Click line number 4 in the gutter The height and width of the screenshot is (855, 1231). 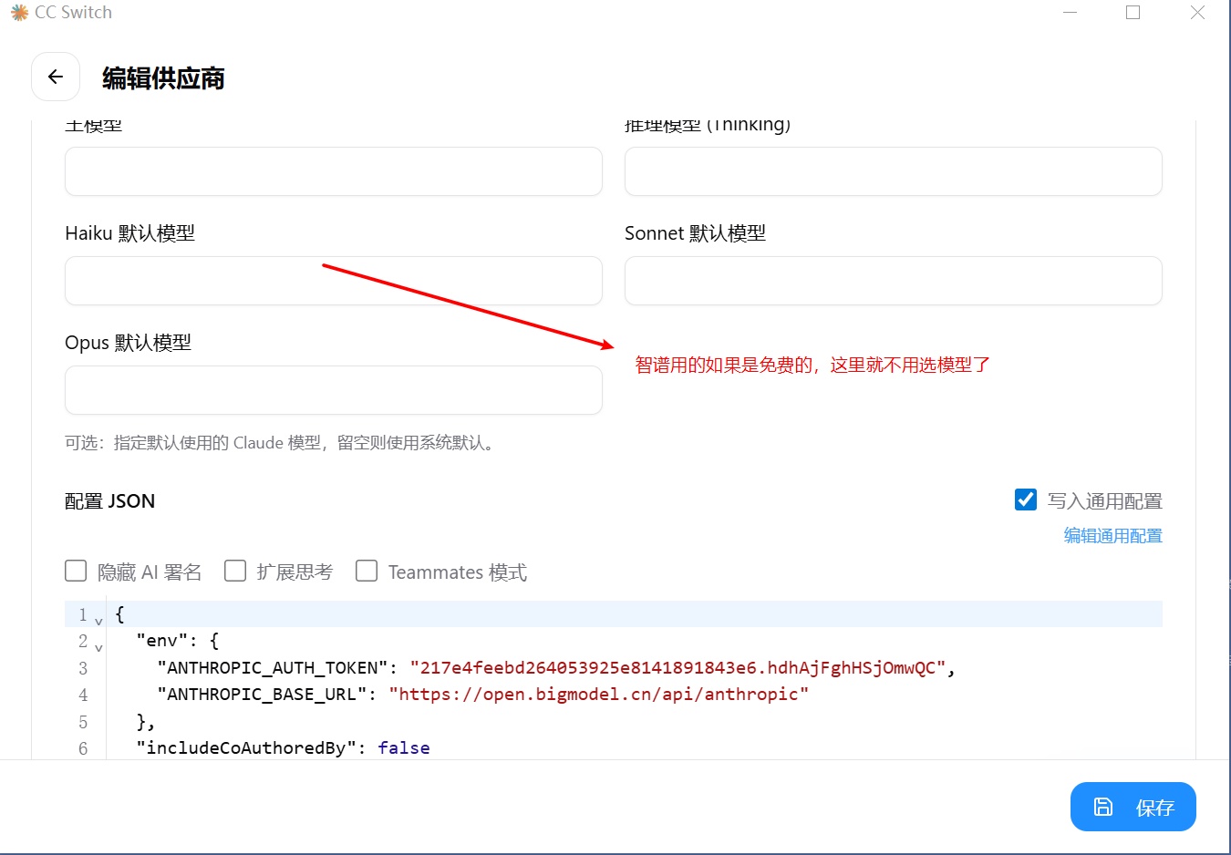[x=83, y=695]
